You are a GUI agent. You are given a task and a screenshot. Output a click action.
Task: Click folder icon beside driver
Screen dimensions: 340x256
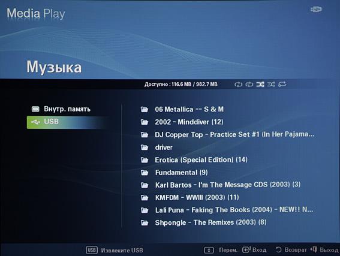click(x=145, y=147)
